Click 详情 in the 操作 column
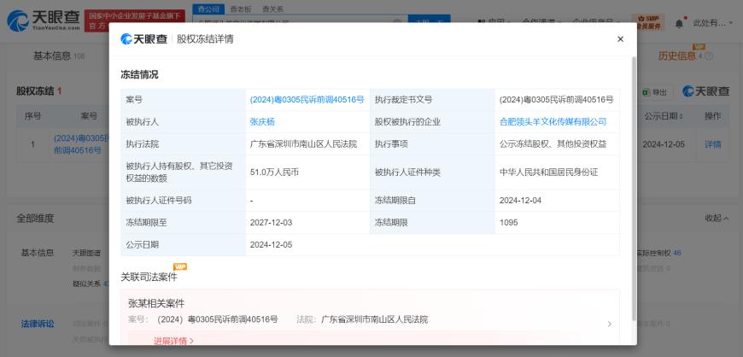Screen dimensions: 743x357 (x=712, y=144)
